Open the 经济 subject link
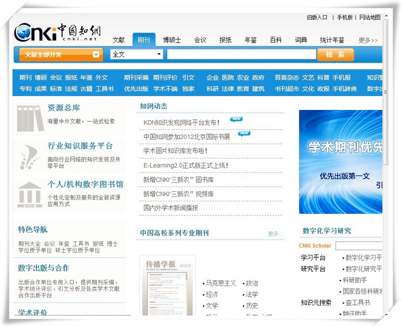This screenshot has width=402, height=327. coord(212,294)
